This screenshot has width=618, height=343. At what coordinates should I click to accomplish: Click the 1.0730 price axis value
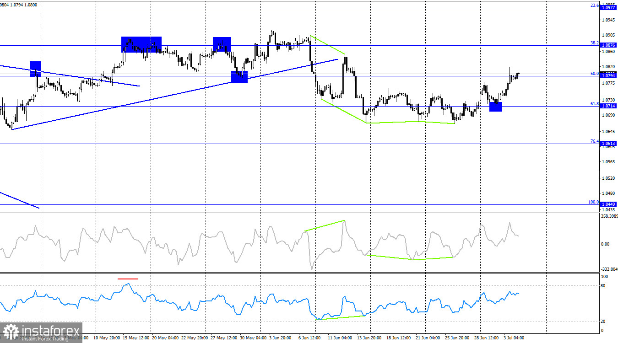[x=609, y=100]
